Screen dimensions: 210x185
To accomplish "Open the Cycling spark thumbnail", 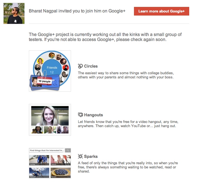I will pos(39,160).
